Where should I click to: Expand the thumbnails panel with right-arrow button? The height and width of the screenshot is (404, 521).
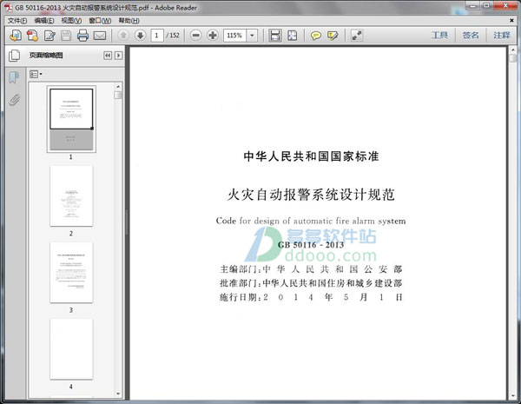pos(119,56)
